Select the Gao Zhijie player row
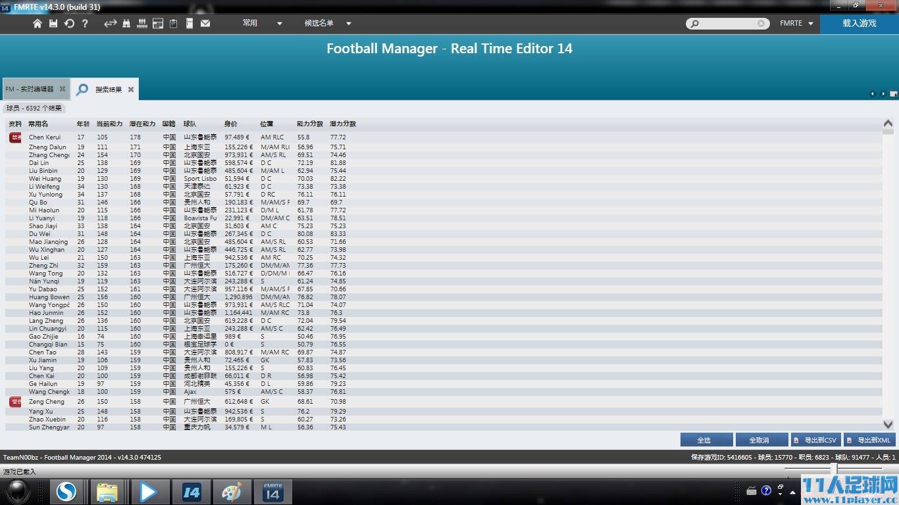The height and width of the screenshot is (505, 899). point(444,337)
